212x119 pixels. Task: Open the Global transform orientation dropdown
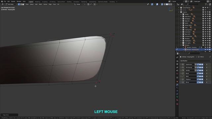pyautogui.click(x=78, y=4)
